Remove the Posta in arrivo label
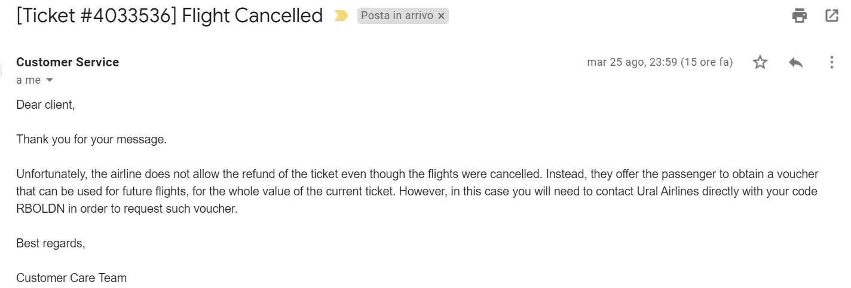This screenshot has height=288, width=851. [x=441, y=16]
